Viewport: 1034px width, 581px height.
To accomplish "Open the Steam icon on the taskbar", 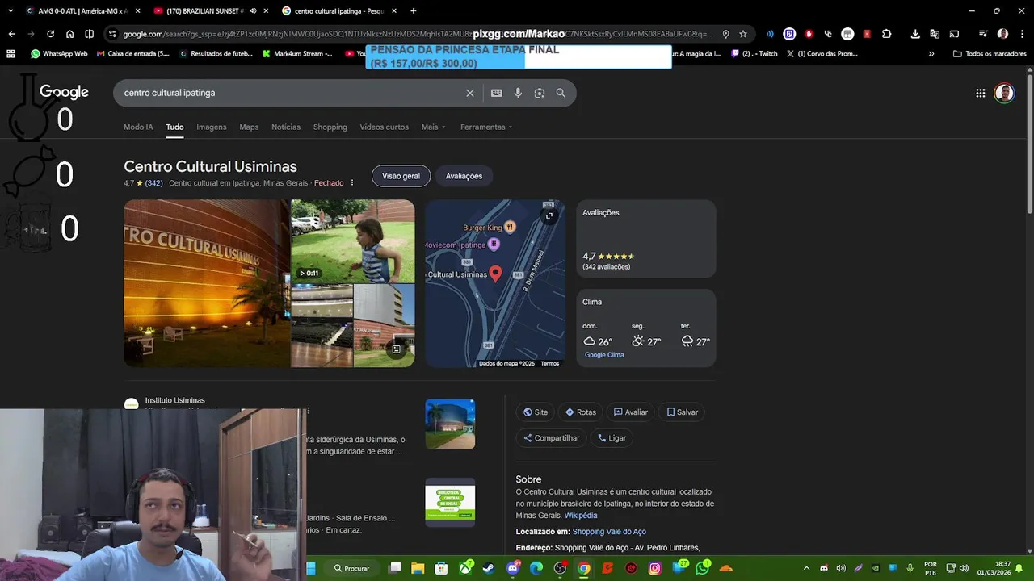I will (489, 568).
